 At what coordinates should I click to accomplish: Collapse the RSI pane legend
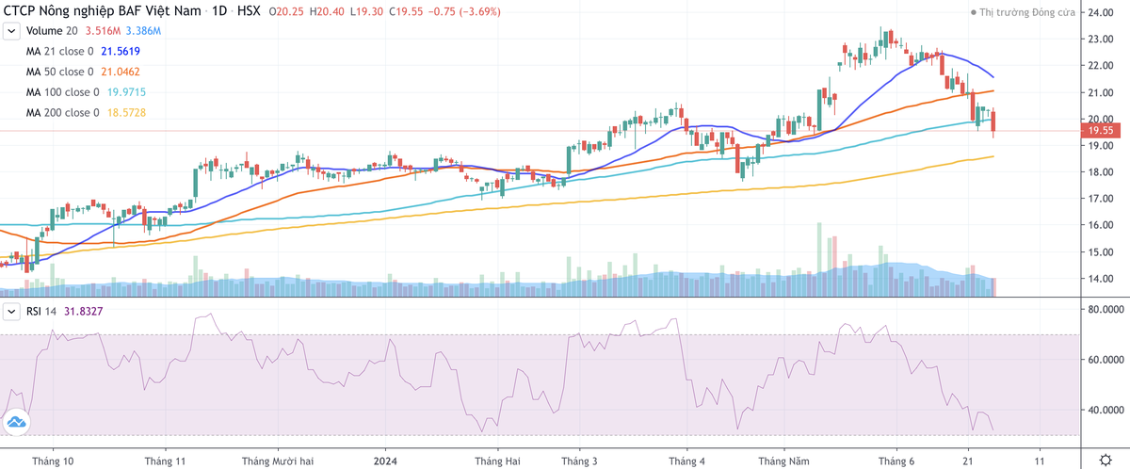click(12, 311)
